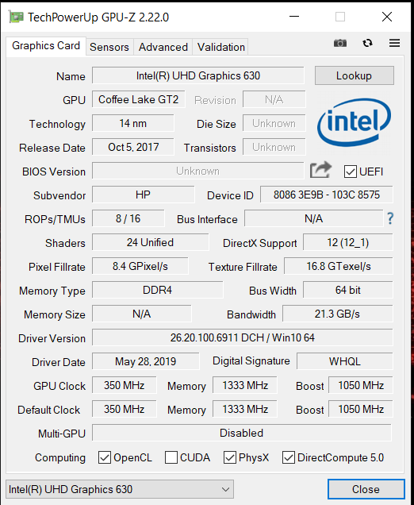
Task: Toggle the UEFI checkbox
Action: pyautogui.click(x=350, y=172)
